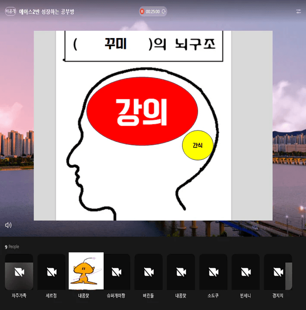
Task: Click the 00:25:00 timer display
Action: click(x=152, y=11)
